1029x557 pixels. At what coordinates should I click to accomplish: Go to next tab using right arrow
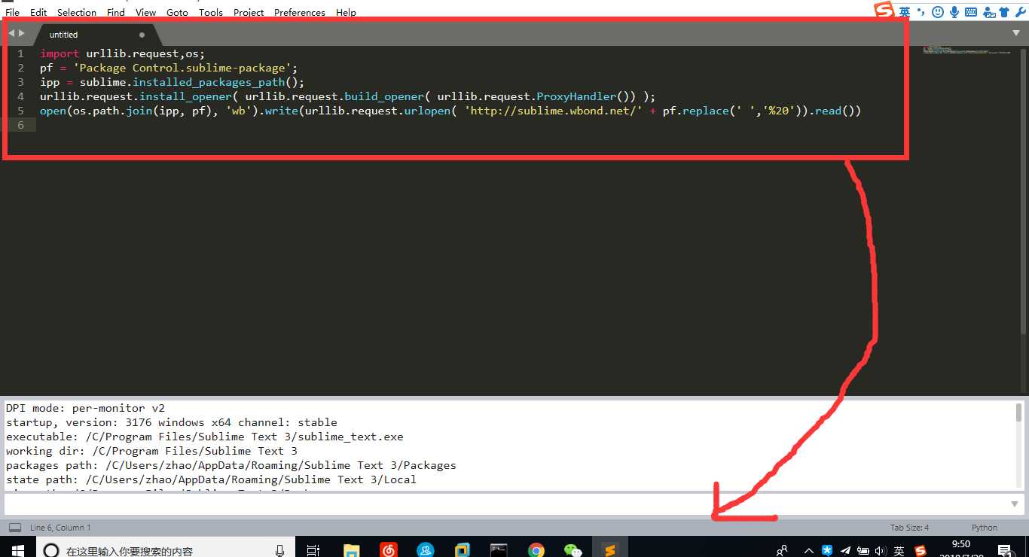coord(22,34)
